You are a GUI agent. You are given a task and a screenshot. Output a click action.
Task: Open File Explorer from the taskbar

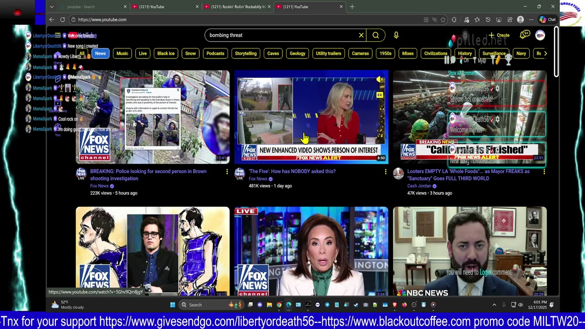pyautogui.click(x=269, y=305)
